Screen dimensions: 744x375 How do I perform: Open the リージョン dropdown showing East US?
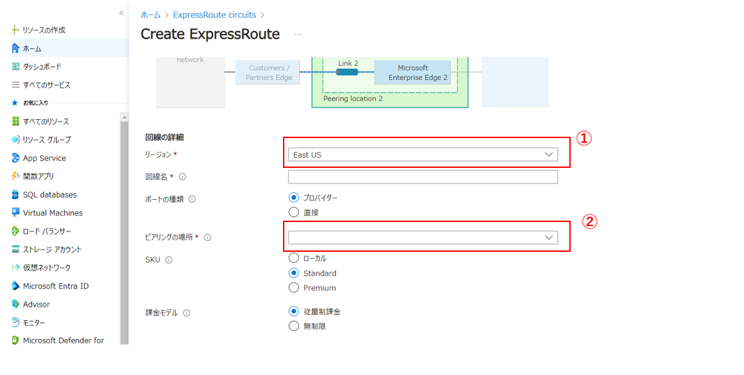pyautogui.click(x=422, y=155)
